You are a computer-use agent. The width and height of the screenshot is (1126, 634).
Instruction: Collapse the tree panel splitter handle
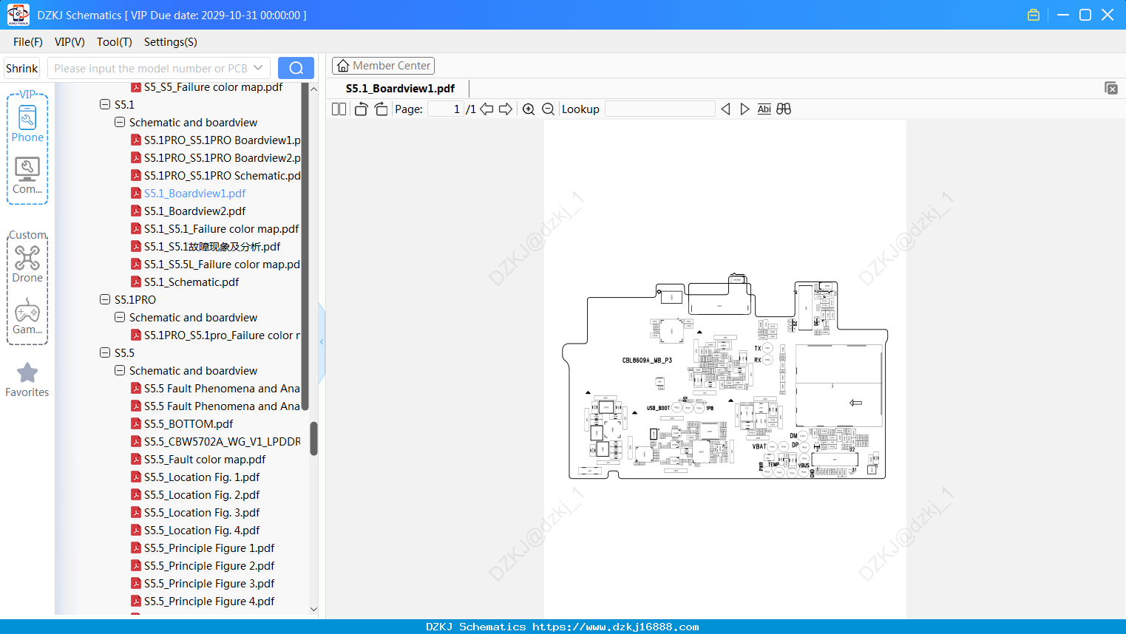[x=322, y=342]
